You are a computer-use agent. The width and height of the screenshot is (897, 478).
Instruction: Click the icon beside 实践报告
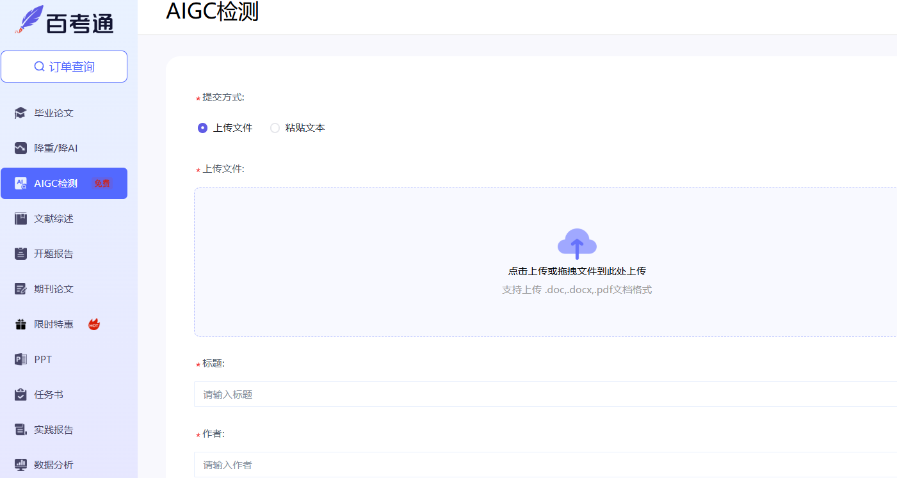pyautogui.click(x=20, y=430)
